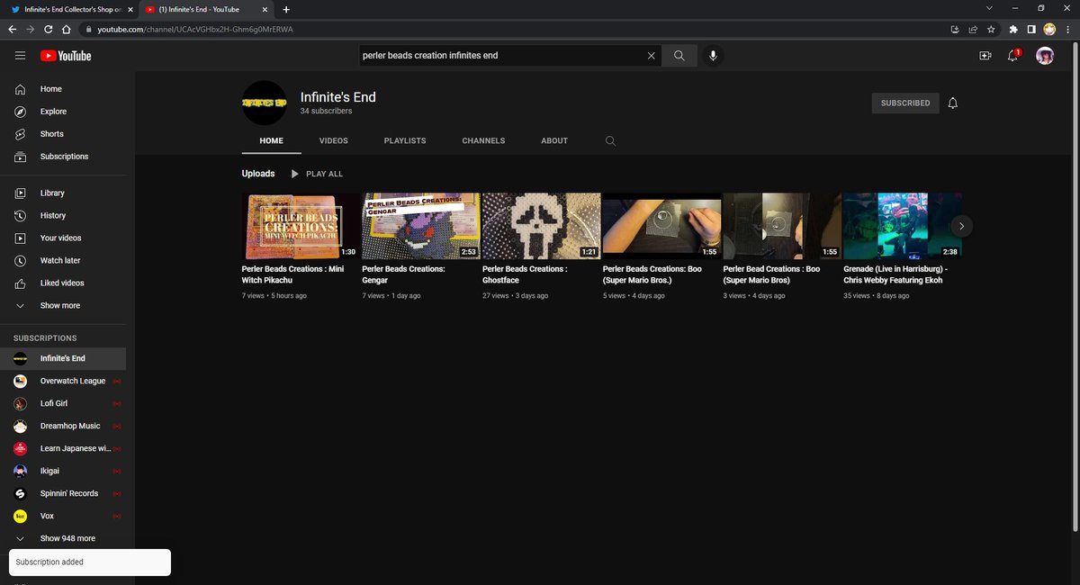The width and height of the screenshot is (1080, 585).
Task: Open Dreamhop Music subscription
Action: coord(63,426)
